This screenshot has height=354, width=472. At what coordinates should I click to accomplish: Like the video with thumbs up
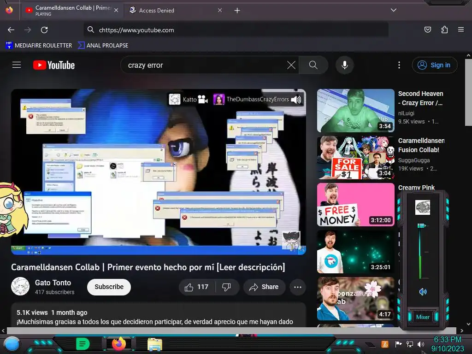click(x=197, y=287)
